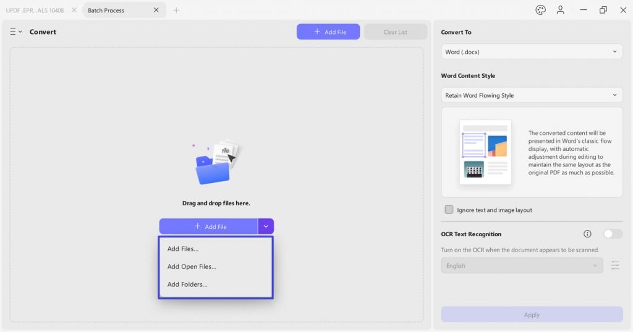Click the user account profile icon

coord(560,10)
